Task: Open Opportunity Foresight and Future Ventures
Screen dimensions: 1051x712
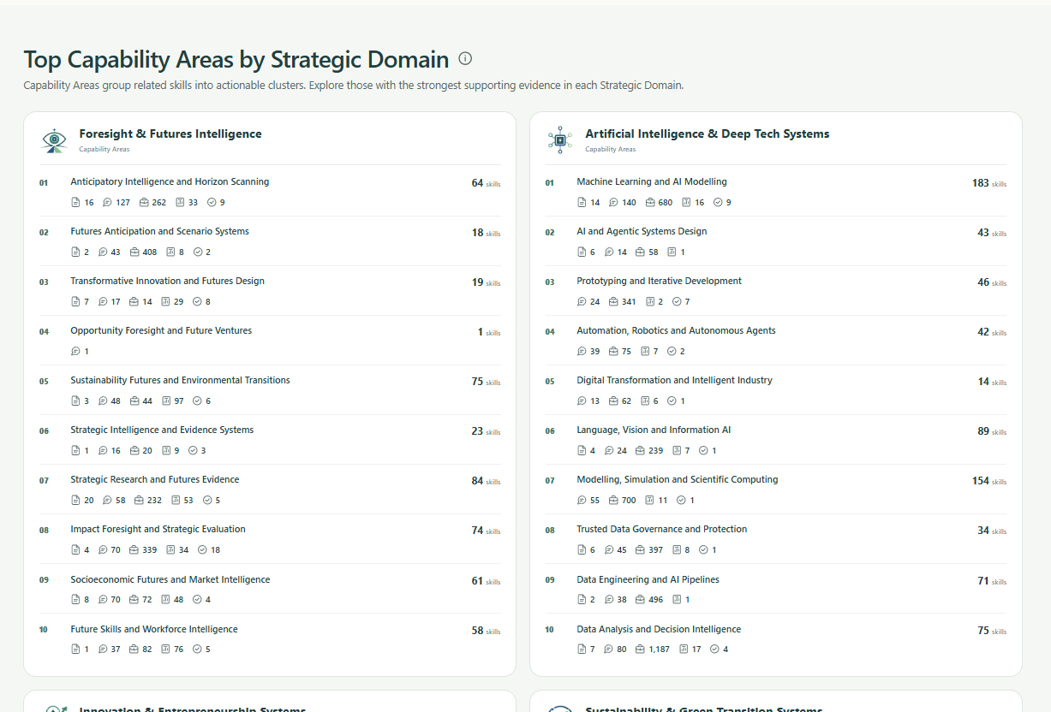Action: 161,330
